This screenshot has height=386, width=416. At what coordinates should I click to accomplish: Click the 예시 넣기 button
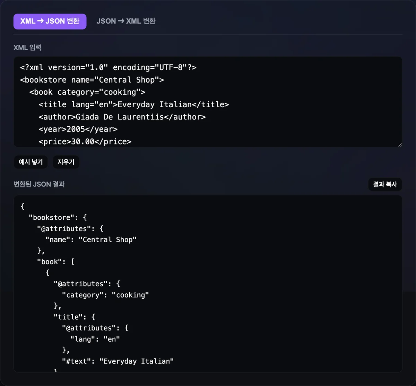coord(31,162)
